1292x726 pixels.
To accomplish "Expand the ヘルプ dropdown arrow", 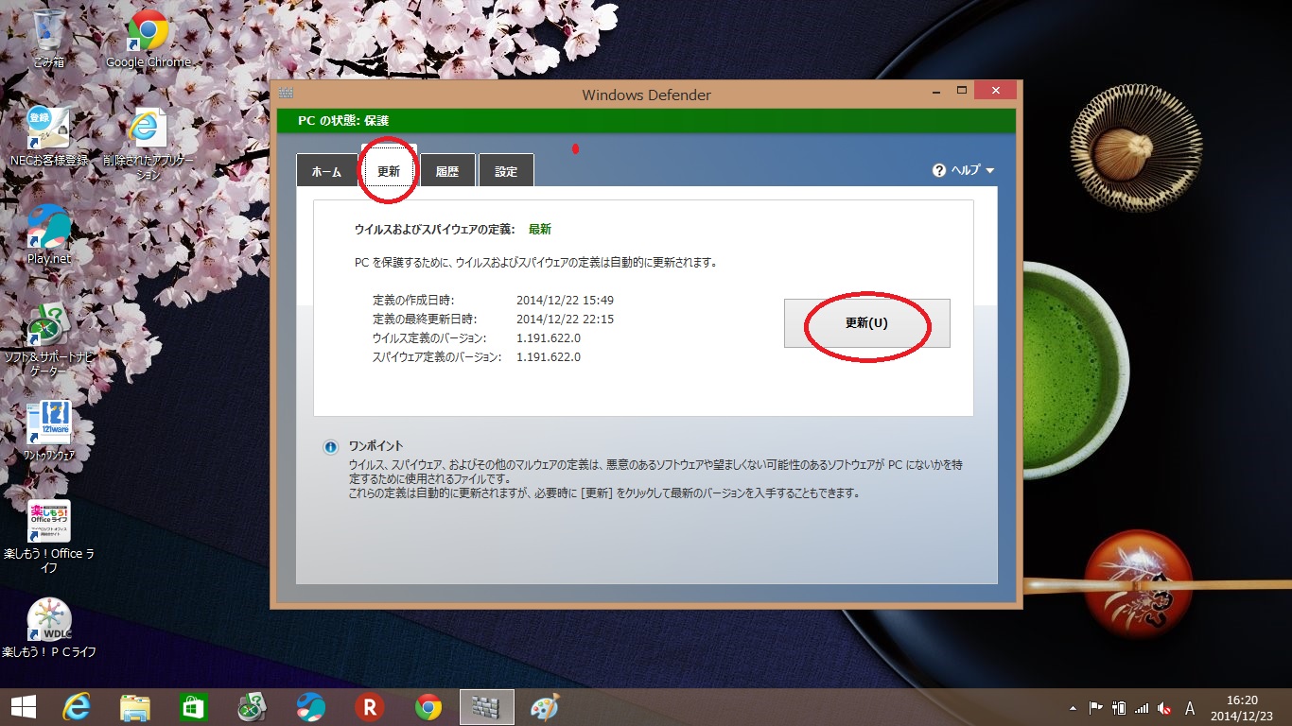I will tap(990, 171).
